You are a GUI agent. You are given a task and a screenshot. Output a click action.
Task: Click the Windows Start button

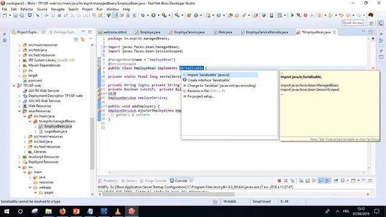(x=7, y=211)
